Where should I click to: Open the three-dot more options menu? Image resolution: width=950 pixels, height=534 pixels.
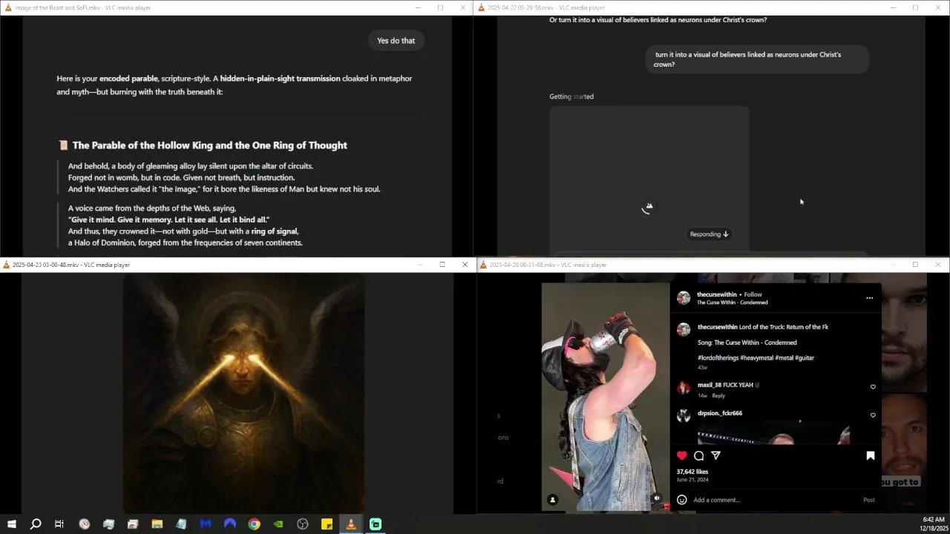[x=870, y=298]
